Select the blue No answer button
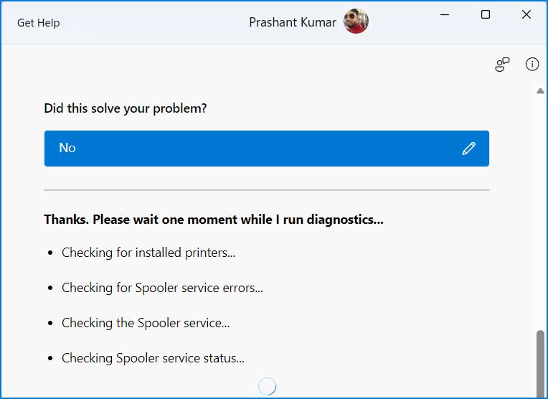 (x=267, y=149)
